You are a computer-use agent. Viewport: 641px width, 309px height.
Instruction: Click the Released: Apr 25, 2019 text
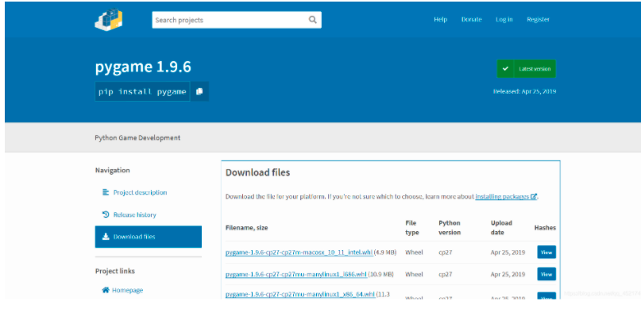(524, 91)
